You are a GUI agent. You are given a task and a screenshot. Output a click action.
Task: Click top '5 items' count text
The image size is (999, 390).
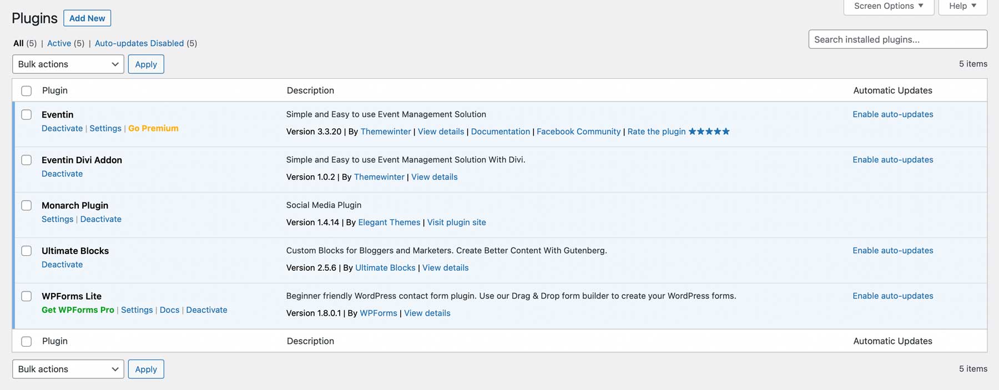click(973, 64)
